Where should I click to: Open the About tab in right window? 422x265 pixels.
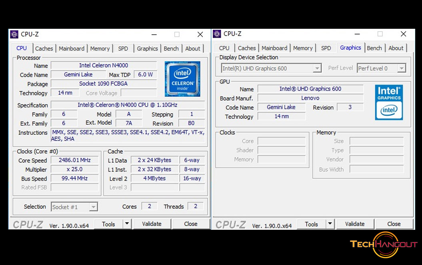tap(396, 48)
